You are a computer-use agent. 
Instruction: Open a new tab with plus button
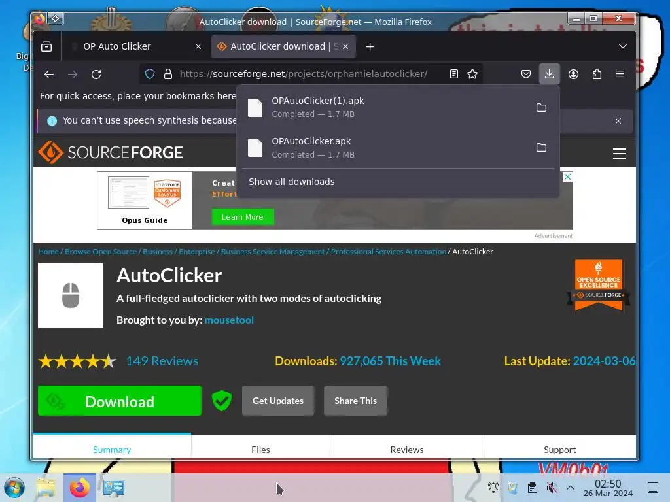pos(370,47)
